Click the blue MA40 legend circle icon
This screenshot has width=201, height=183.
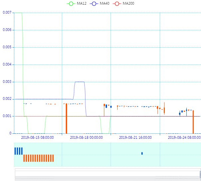[x=94, y=4]
